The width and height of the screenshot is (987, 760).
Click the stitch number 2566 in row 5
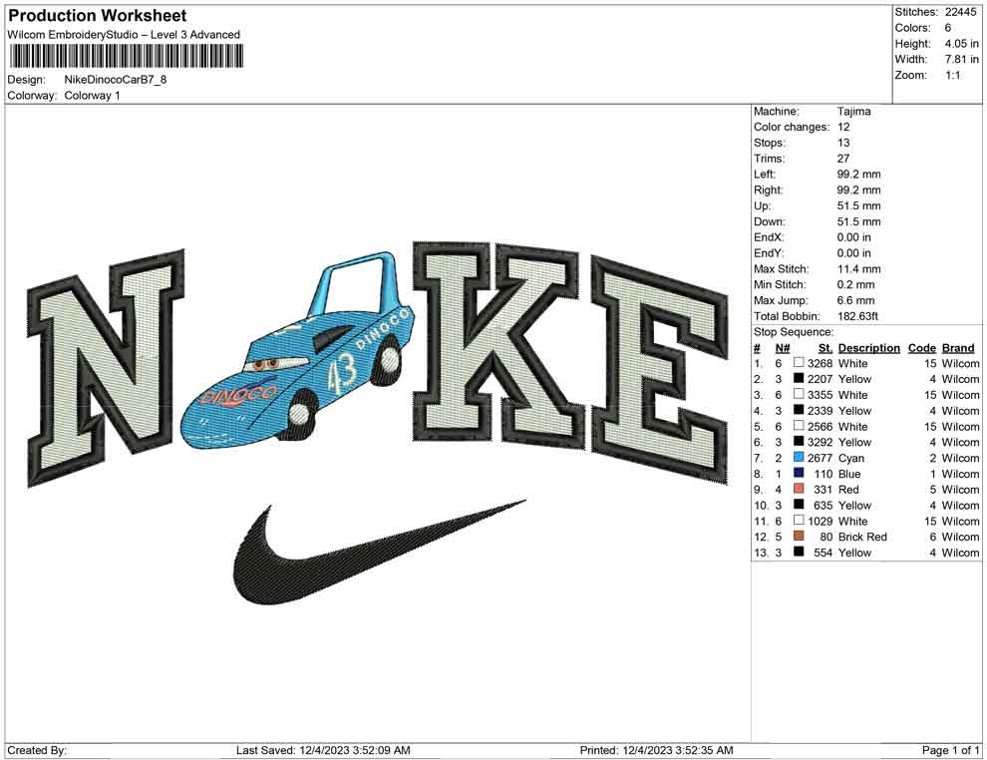coord(820,426)
